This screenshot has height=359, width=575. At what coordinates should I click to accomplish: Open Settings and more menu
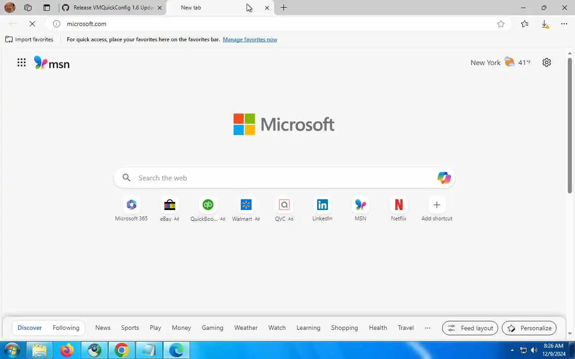[x=564, y=24]
